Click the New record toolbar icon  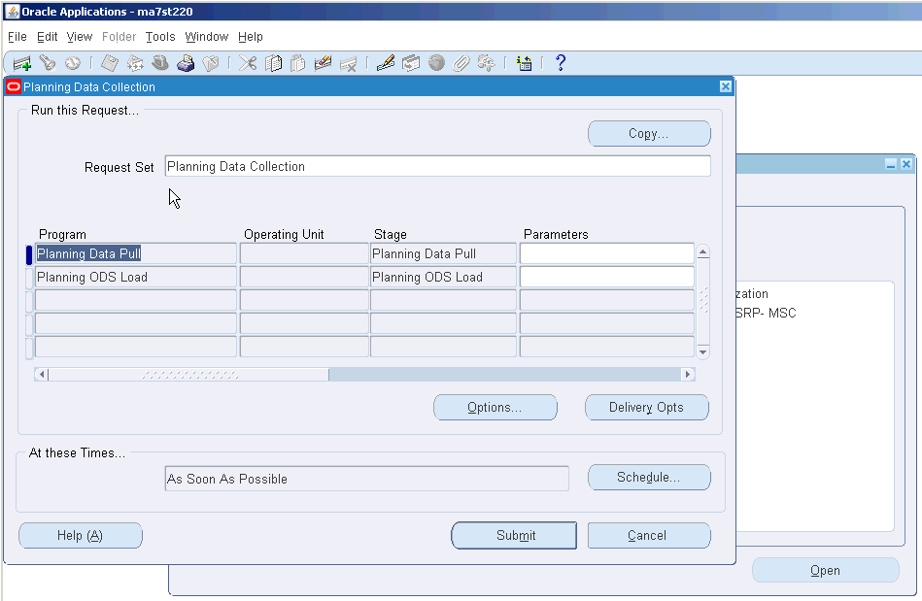(x=21, y=63)
